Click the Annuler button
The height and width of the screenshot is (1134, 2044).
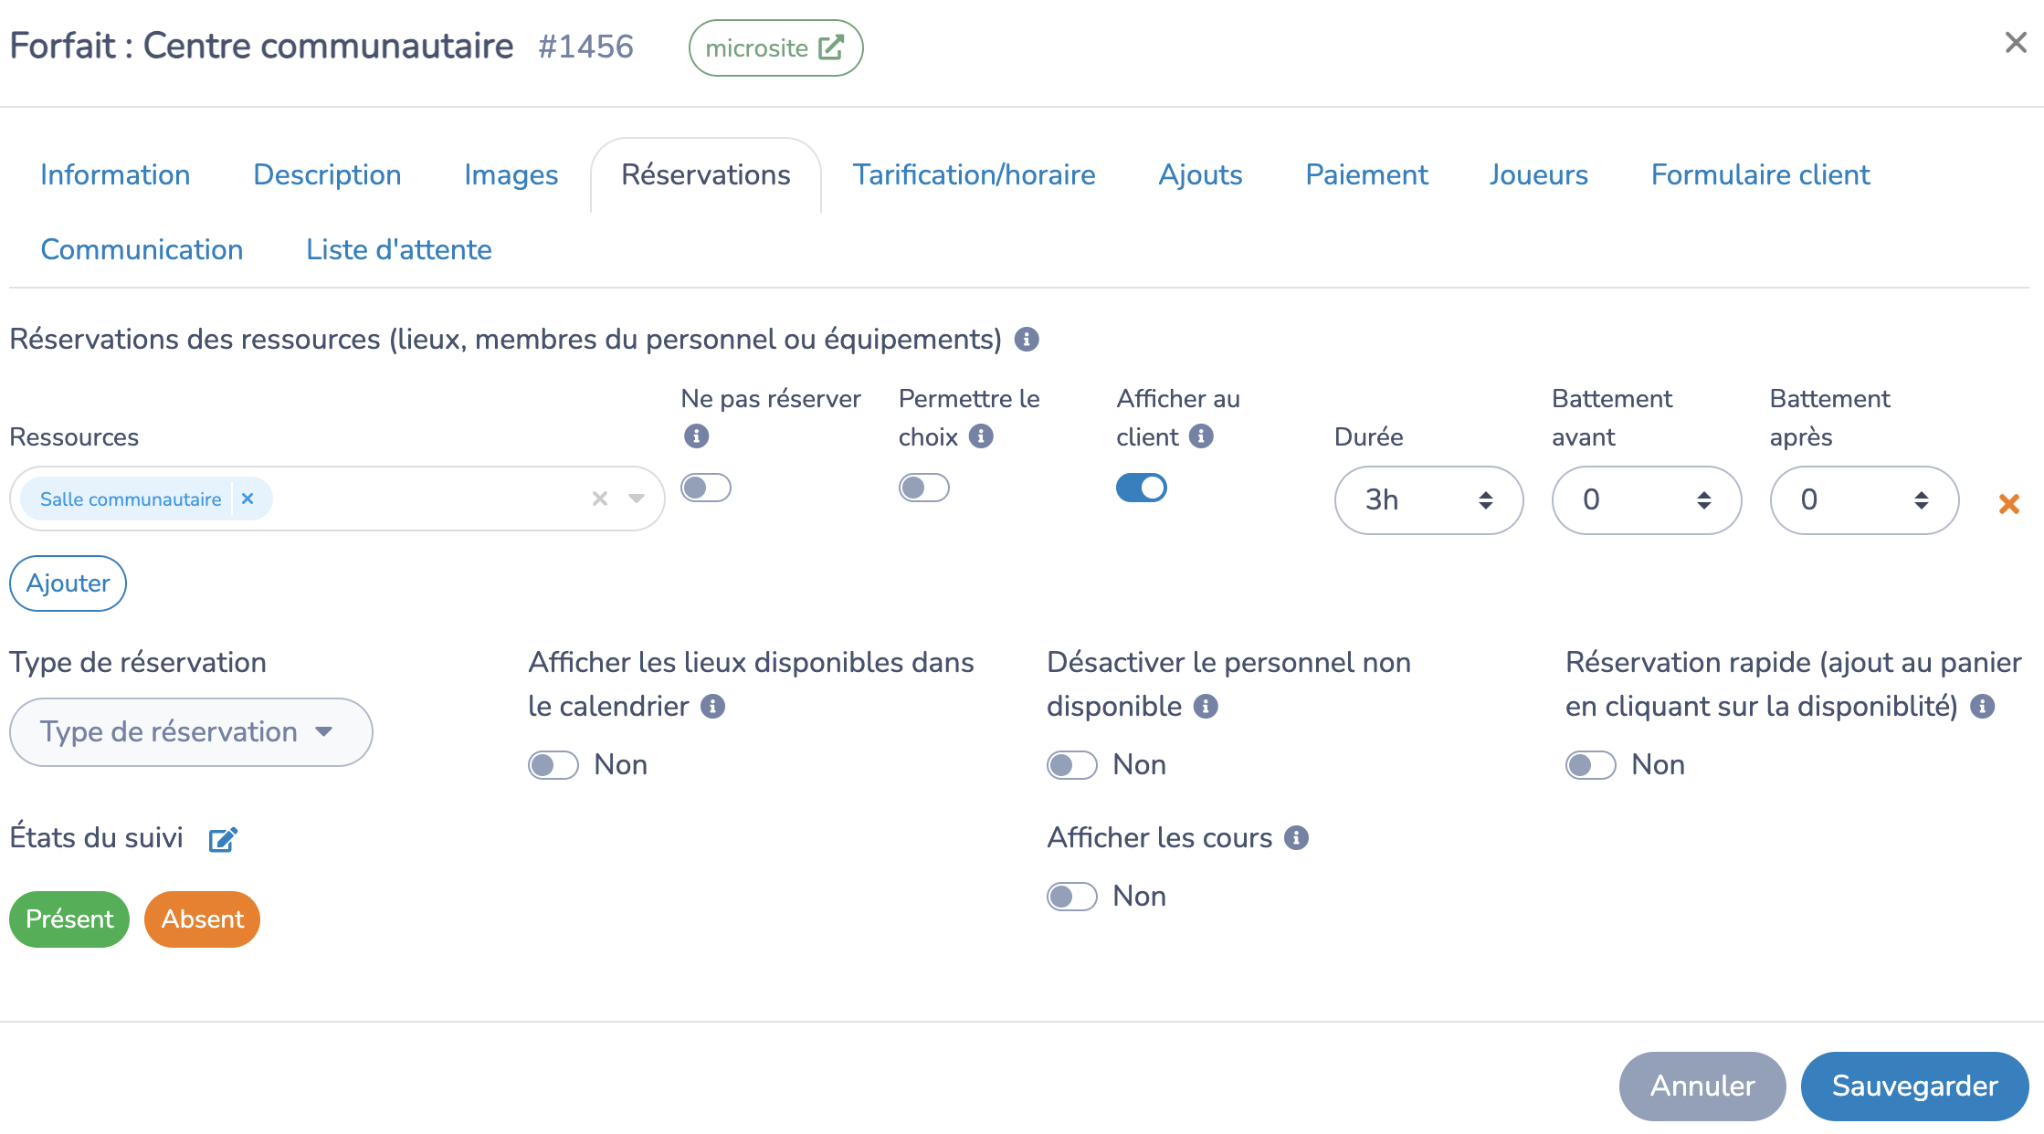coord(1702,1086)
